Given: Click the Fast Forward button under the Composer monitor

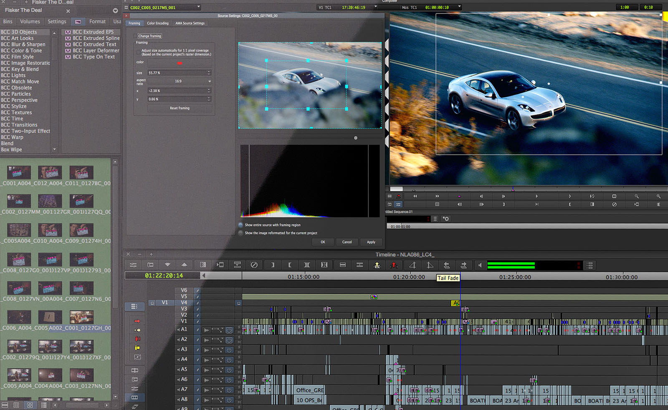Looking at the screenshot, I should click(437, 196).
